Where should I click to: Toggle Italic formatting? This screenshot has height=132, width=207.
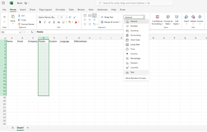click(x=45, y=22)
